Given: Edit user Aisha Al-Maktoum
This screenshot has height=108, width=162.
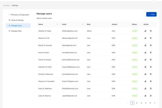Looking at the screenshot, I should click(145, 89).
